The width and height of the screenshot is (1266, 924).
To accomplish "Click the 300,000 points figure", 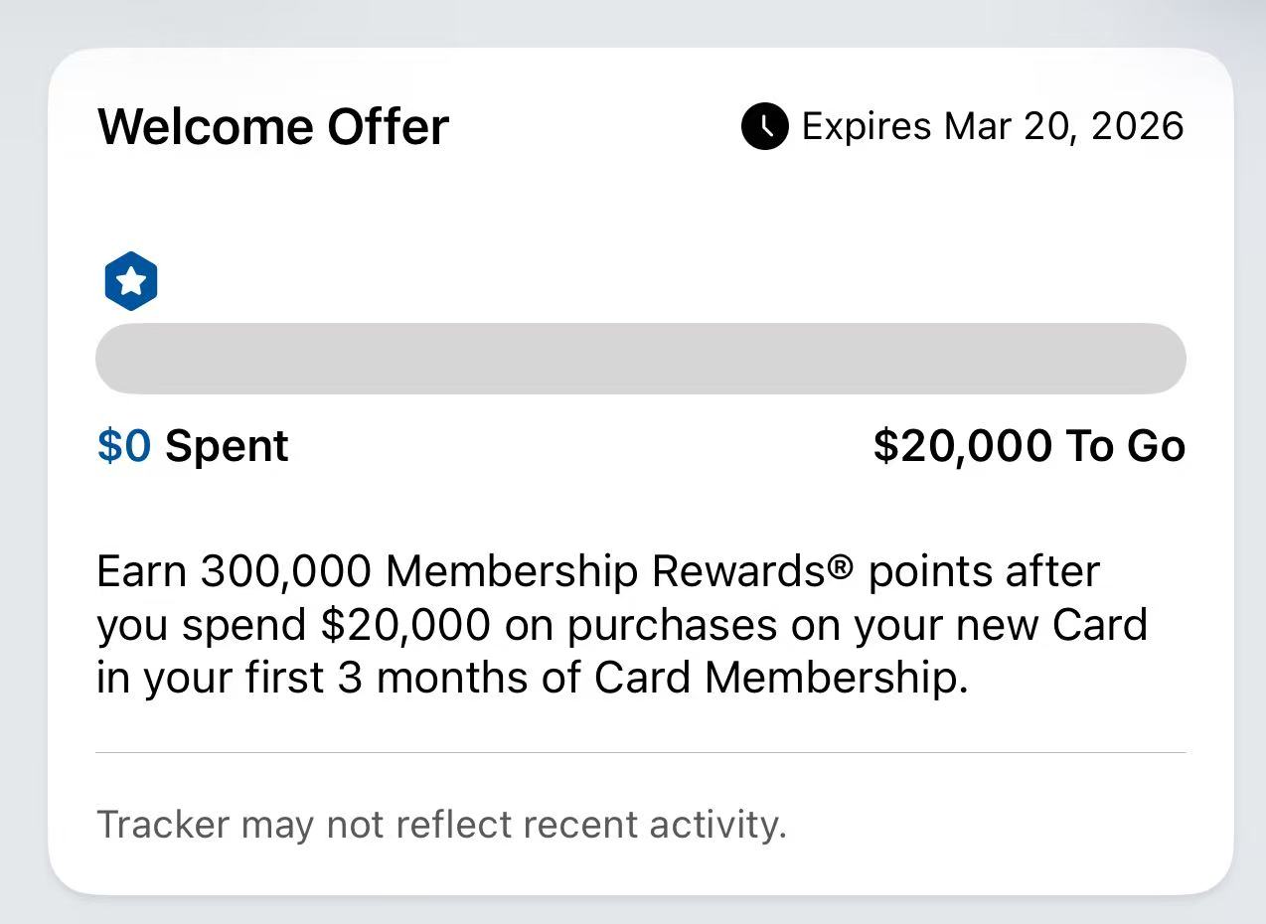I will [285, 571].
